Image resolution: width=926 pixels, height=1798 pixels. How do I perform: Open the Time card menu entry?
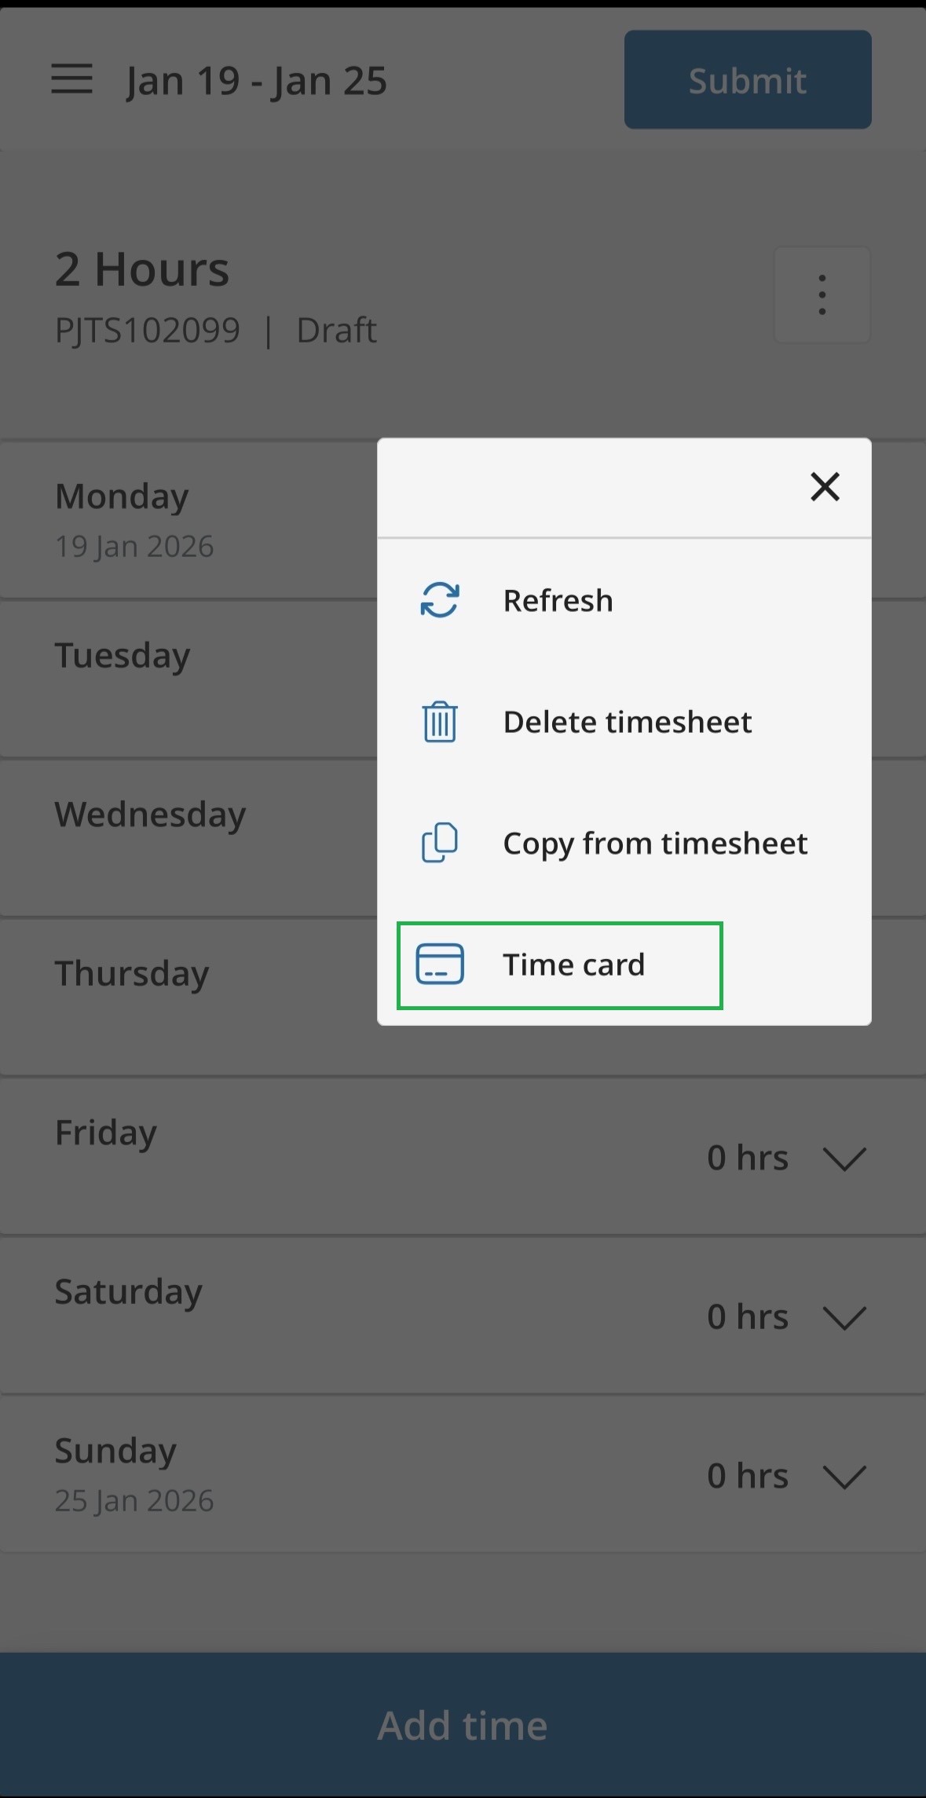573,965
